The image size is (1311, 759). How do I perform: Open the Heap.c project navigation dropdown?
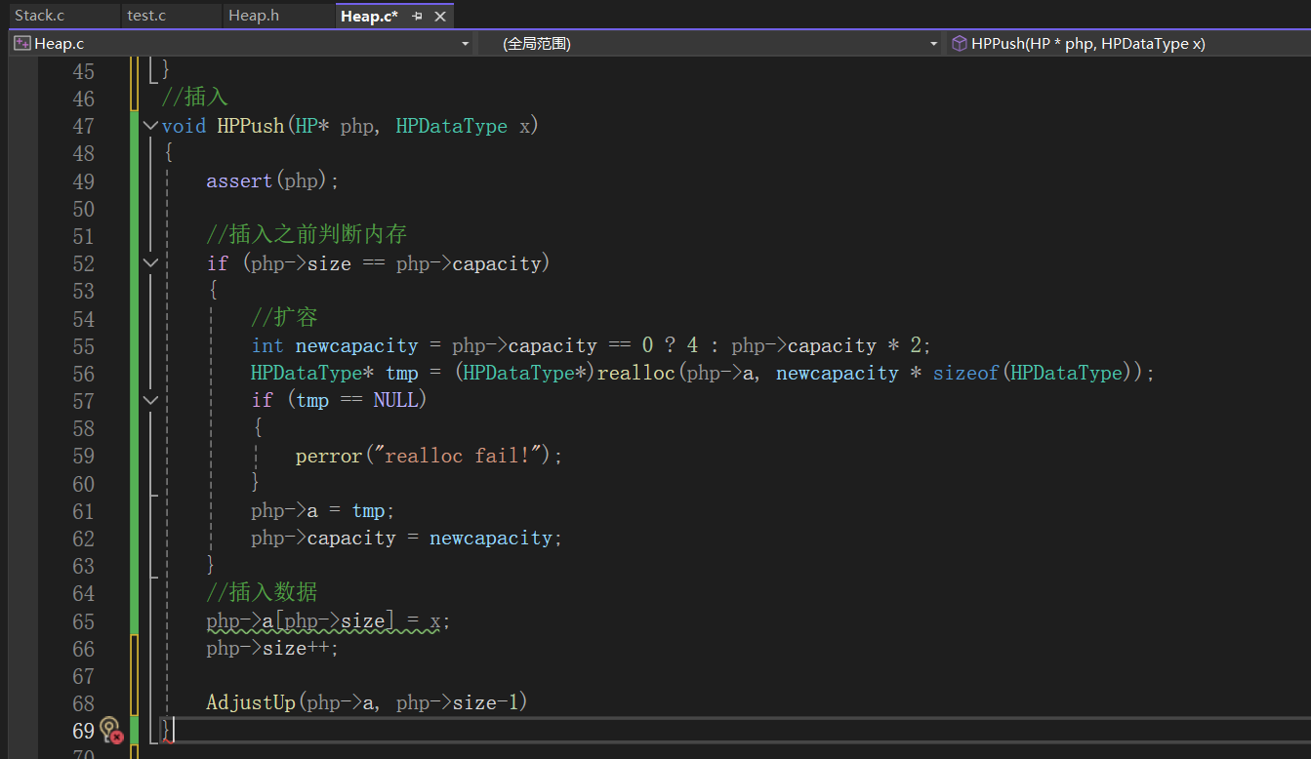(465, 44)
